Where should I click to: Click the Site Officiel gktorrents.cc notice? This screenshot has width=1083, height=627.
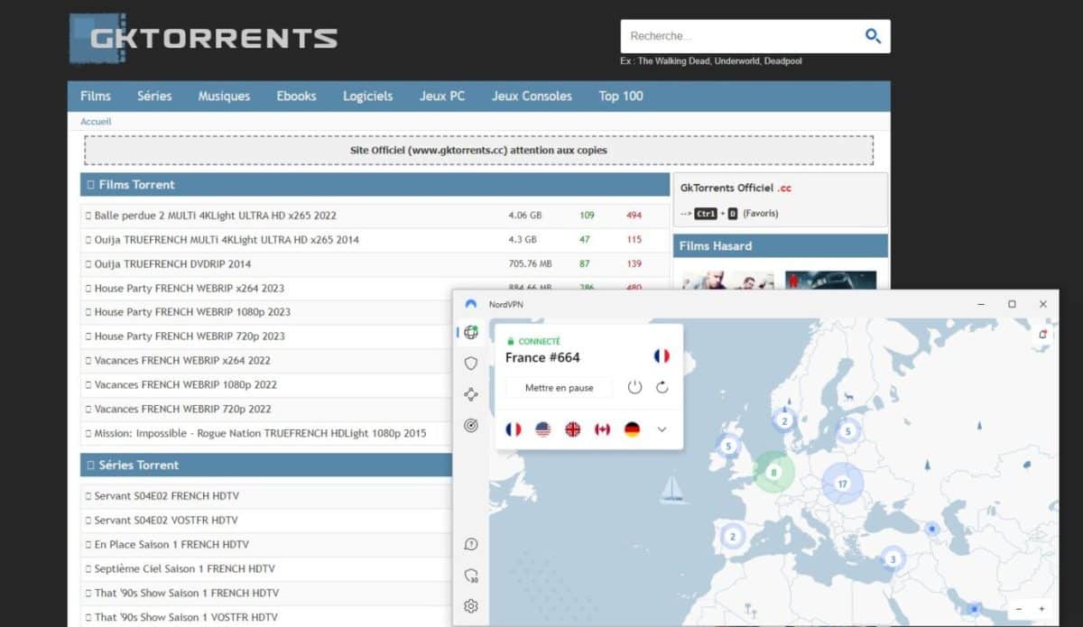pyautogui.click(x=478, y=151)
